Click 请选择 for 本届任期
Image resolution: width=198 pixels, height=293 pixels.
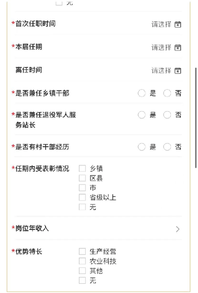click(x=161, y=48)
